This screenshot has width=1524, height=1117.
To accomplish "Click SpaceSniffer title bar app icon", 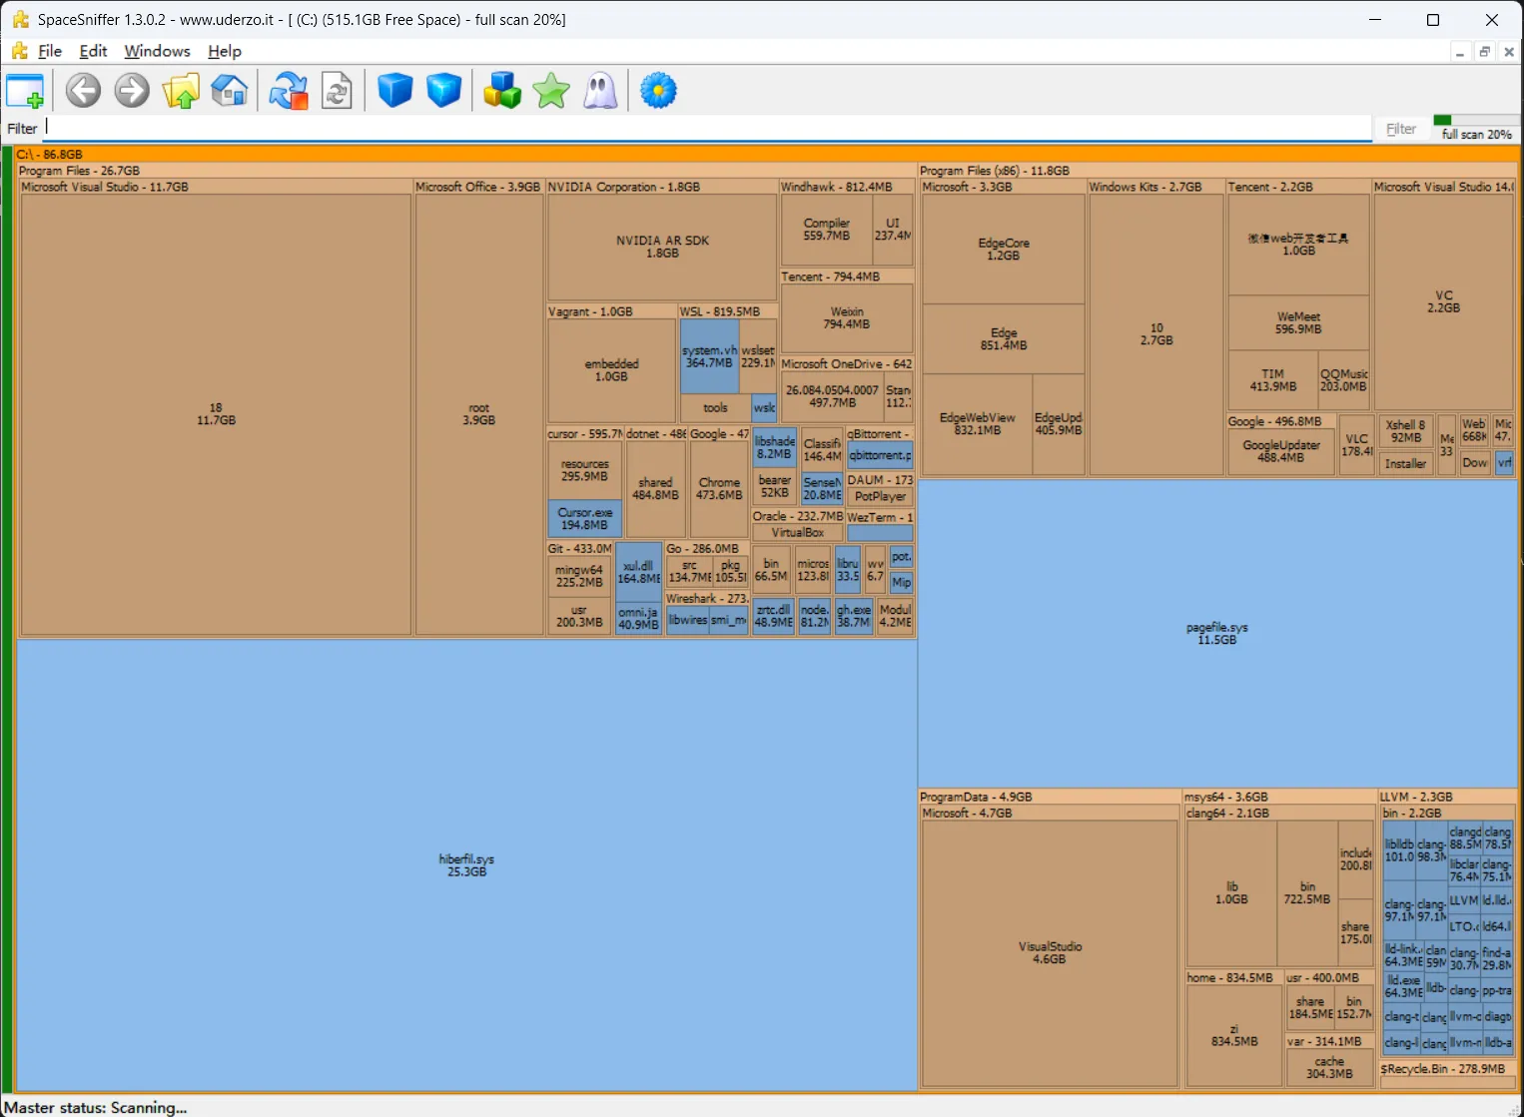I will point(20,19).
